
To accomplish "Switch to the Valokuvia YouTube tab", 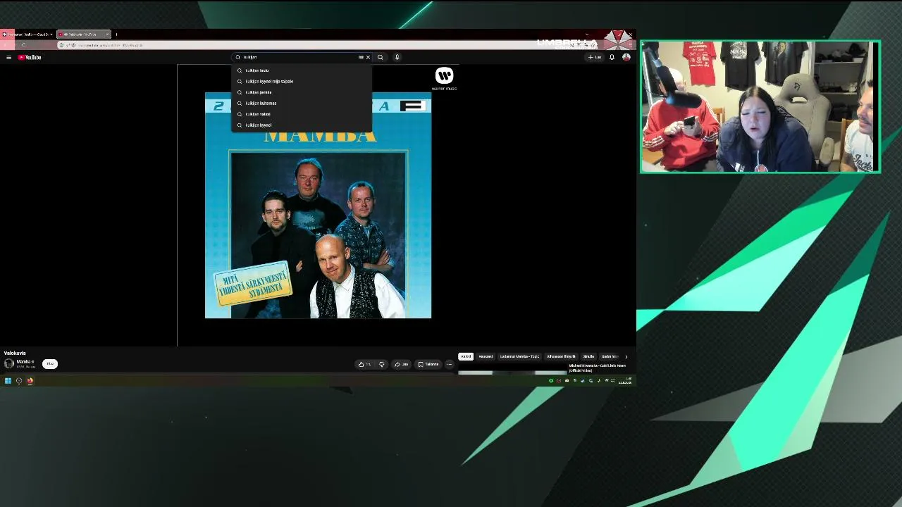I will point(84,34).
